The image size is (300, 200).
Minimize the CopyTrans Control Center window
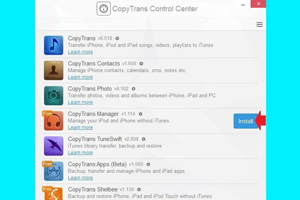tap(243, 4)
